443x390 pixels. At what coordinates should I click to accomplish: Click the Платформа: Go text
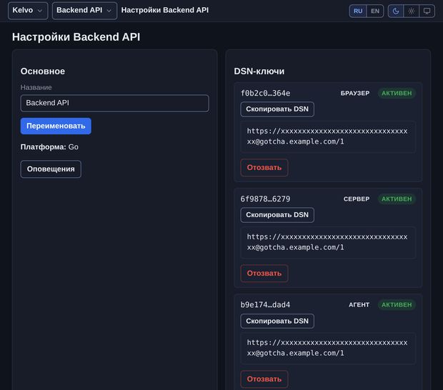point(49,147)
